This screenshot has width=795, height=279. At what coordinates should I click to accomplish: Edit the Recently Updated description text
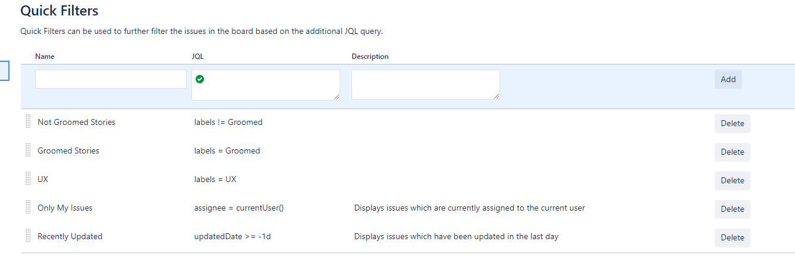click(x=456, y=236)
